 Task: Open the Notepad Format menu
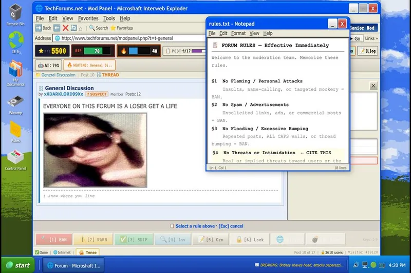click(x=238, y=33)
